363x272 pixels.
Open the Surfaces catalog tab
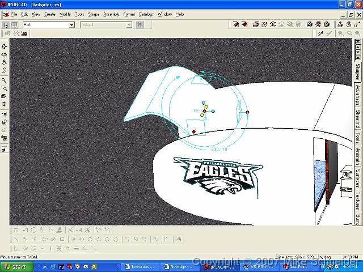(x=358, y=178)
